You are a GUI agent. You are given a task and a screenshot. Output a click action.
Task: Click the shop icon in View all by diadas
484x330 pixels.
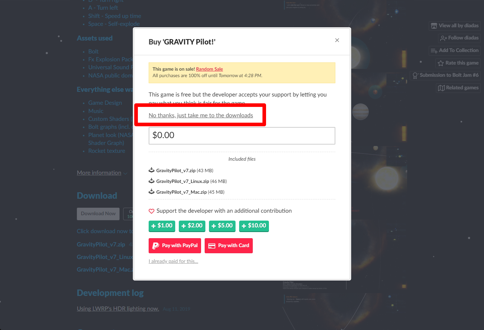(434, 26)
